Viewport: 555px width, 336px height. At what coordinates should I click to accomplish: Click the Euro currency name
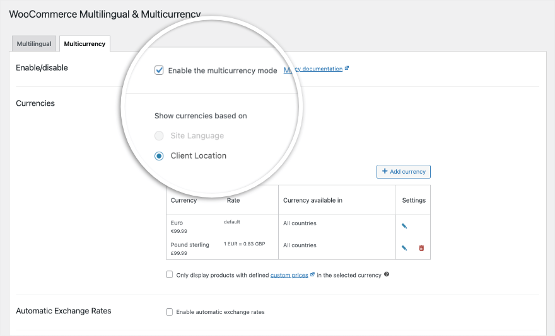(x=177, y=223)
